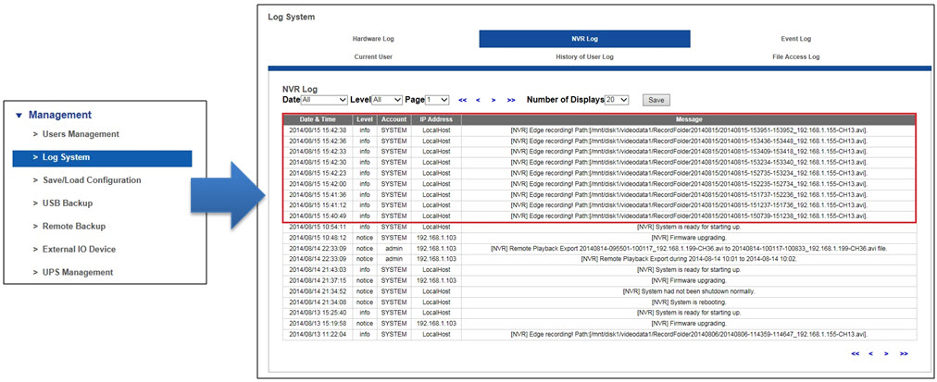Viewport: 937px width, 382px height.
Task: Select timestamp 2014/08/13 15:19:58
Action: [x=318, y=324]
